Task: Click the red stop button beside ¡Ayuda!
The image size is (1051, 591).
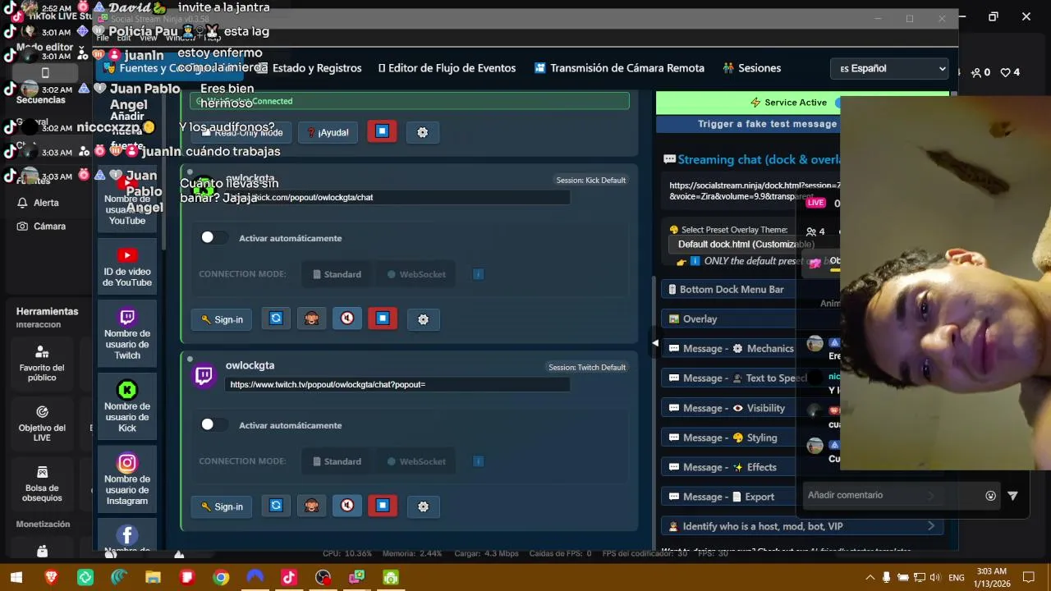Action: click(x=382, y=131)
